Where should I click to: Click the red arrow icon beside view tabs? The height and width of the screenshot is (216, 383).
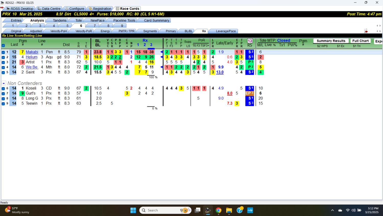tap(366, 31)
